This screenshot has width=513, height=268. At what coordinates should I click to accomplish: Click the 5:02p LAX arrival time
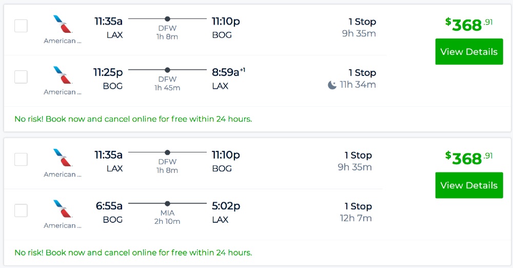pyautogui.click(x=226, y=206)
